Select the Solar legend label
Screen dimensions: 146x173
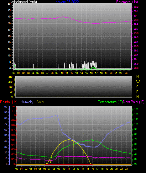click(x=40, y=102)
